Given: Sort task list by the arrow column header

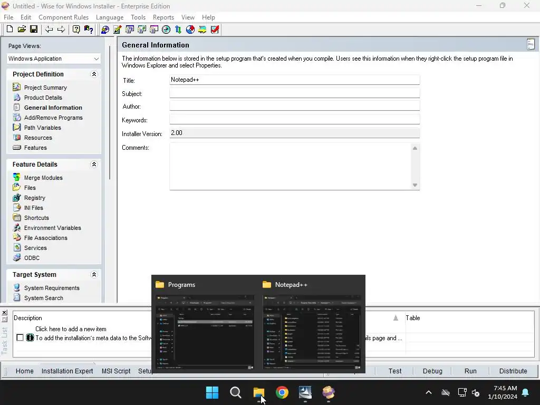Looking at the screenshot, I should tap(396, 318).
